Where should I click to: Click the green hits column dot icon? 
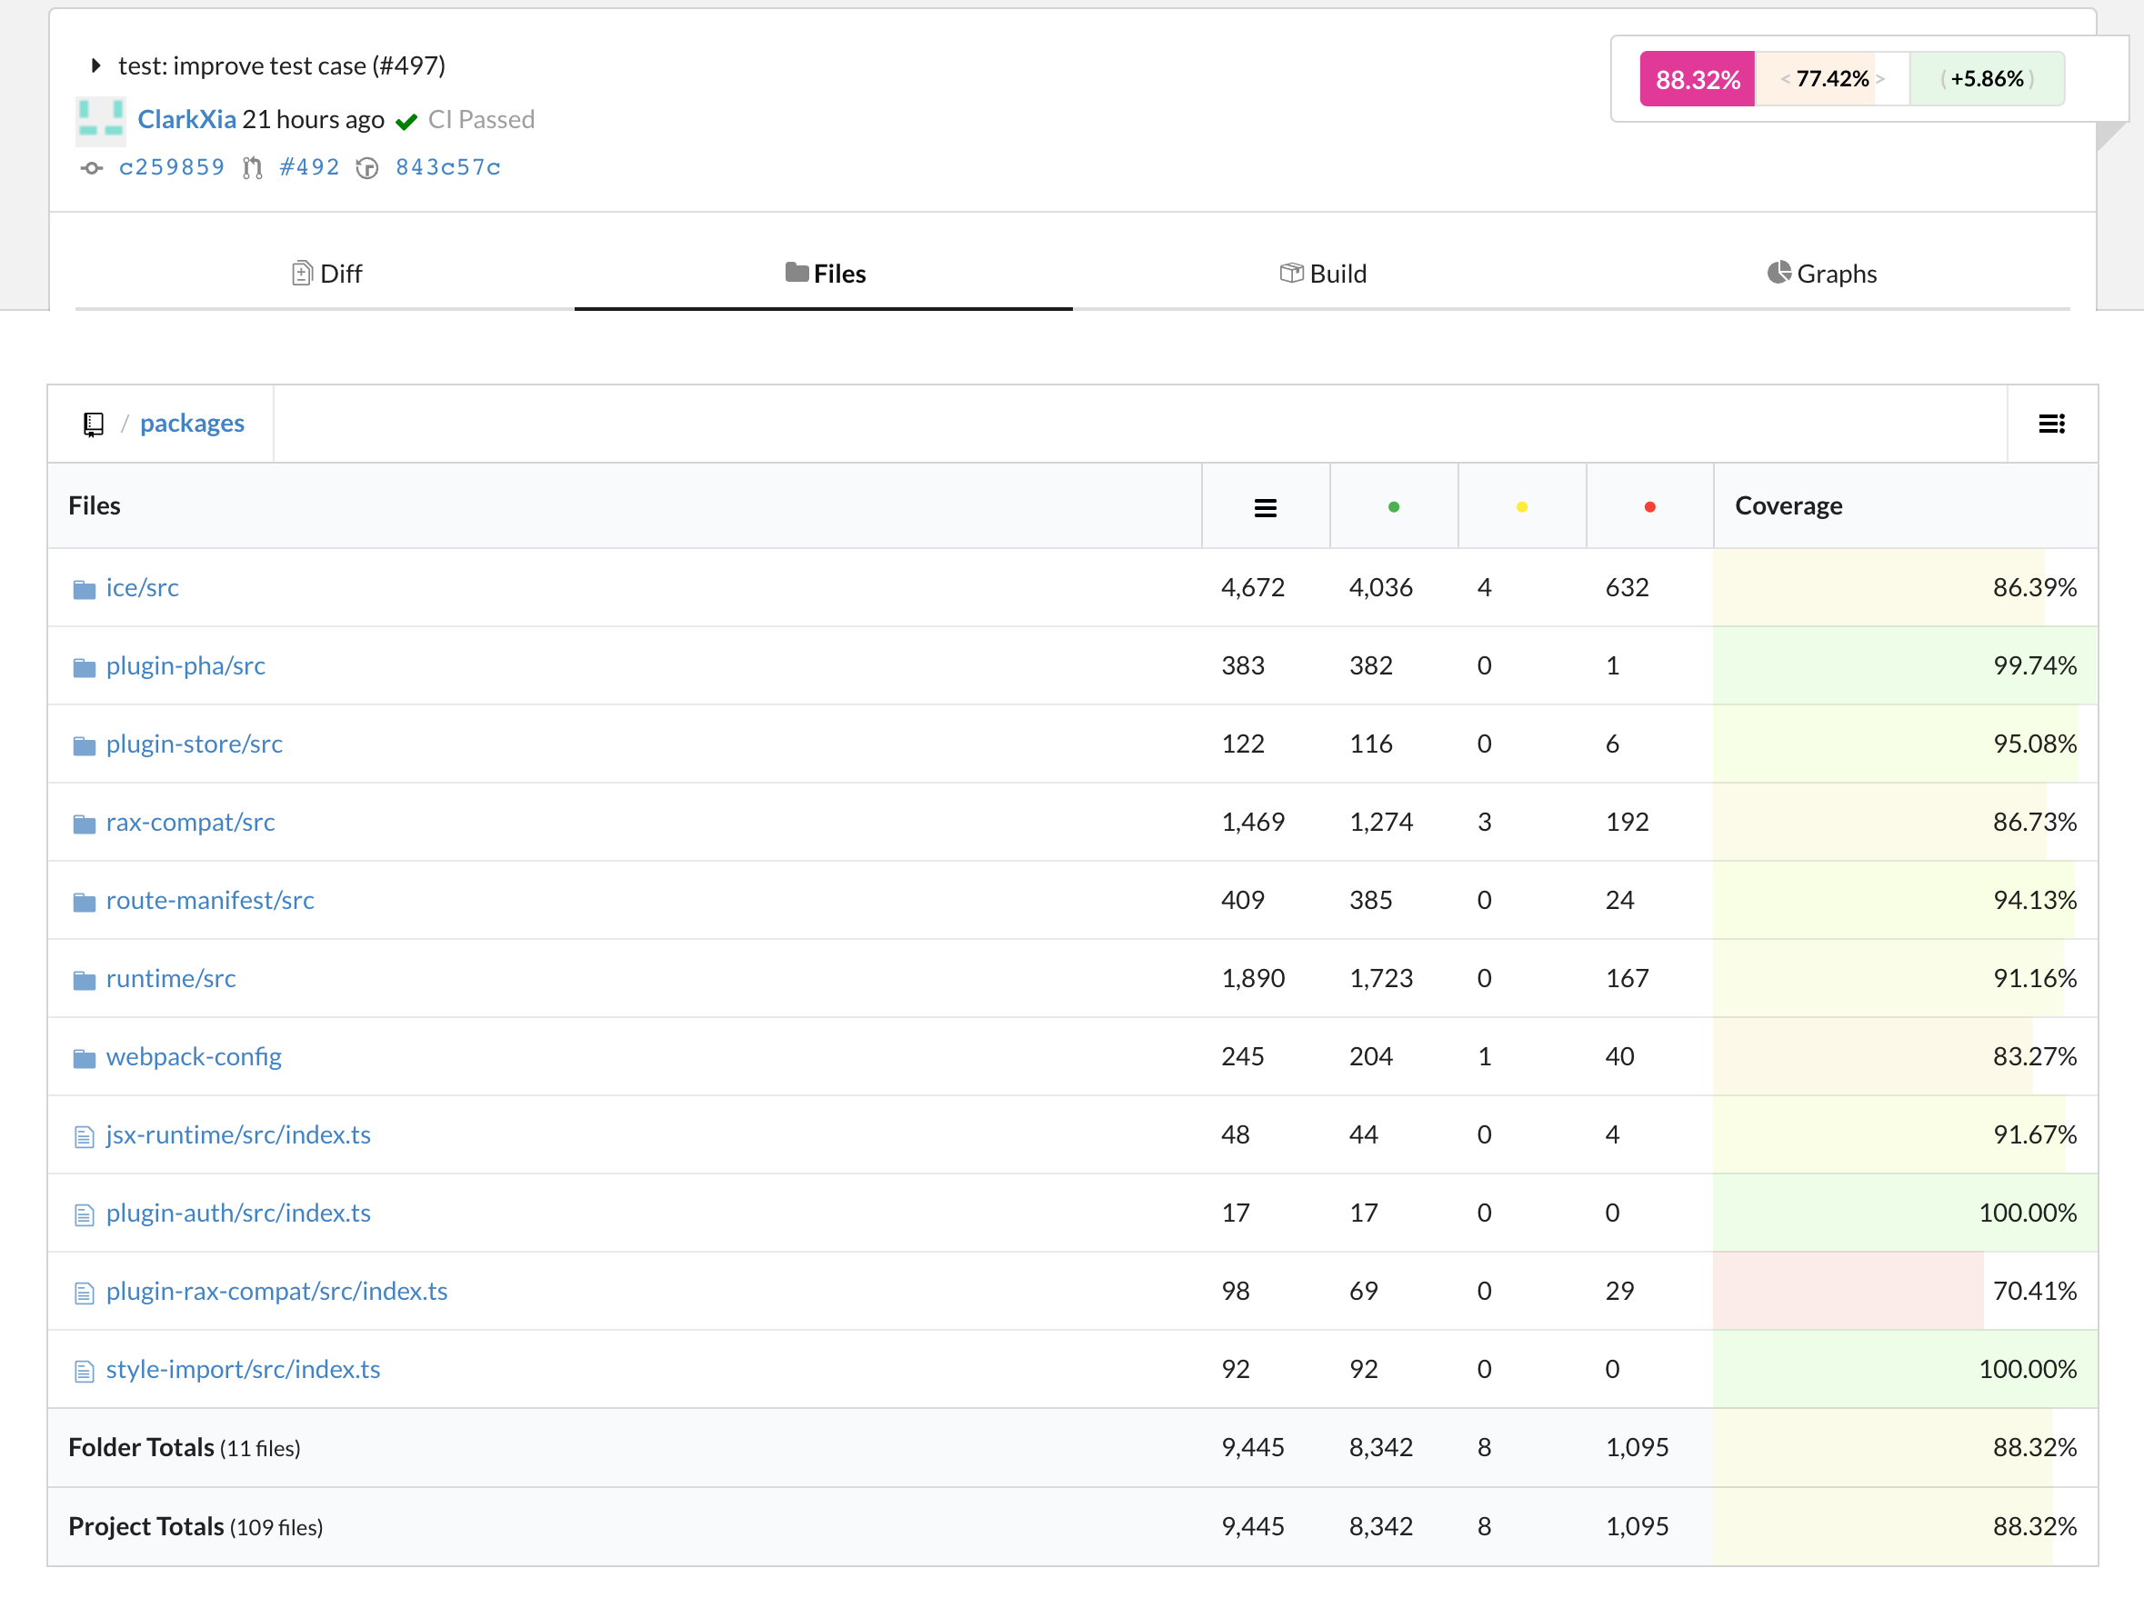(x=1393, y=504)
